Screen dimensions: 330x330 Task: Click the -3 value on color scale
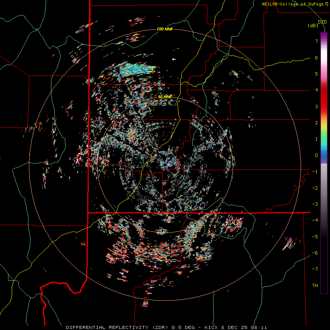315,204
